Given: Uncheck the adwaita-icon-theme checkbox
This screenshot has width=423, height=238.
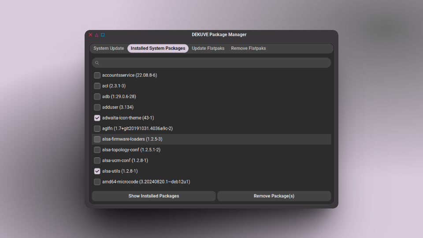Looking at the screenshot, I should pyautogui.click(x=97, y=118).
